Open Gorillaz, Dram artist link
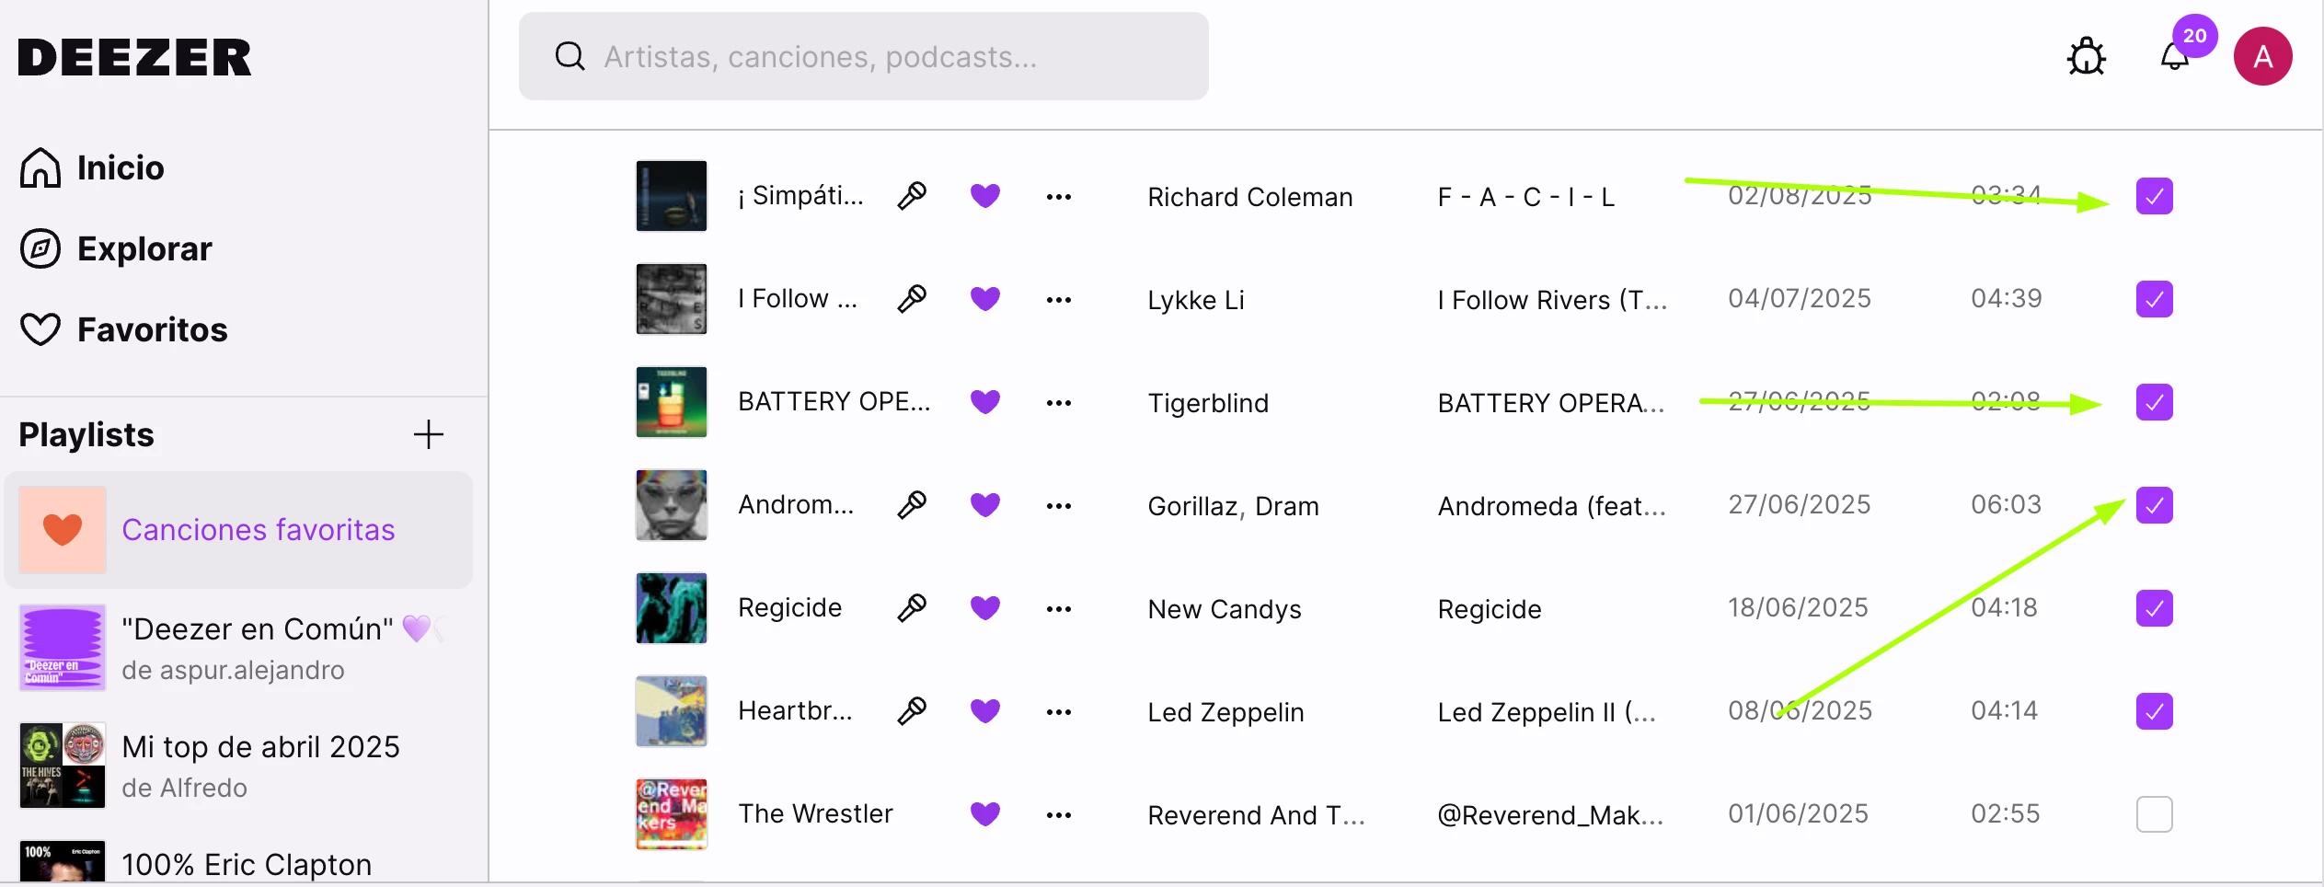Screen dimensions: 2324x887 [x=1233, y=506]
